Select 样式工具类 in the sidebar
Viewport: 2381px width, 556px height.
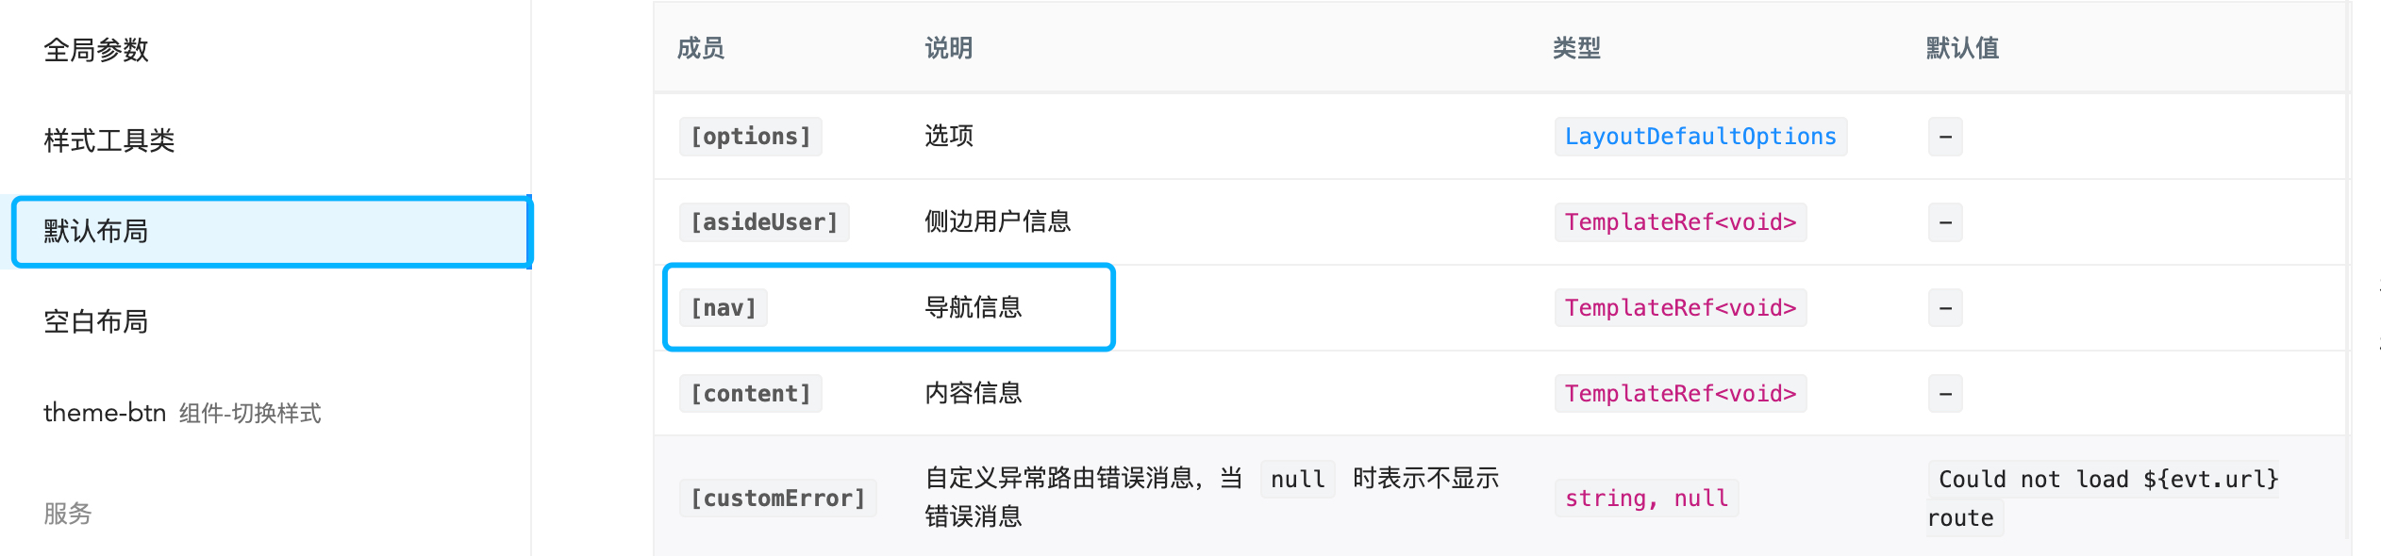pyautogui.click(x=109, y=140)
